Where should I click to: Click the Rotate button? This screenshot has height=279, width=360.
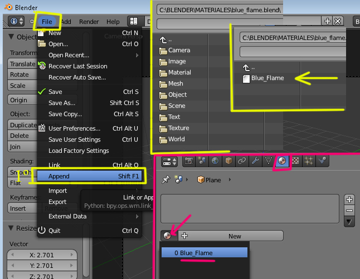click(22, 74)
